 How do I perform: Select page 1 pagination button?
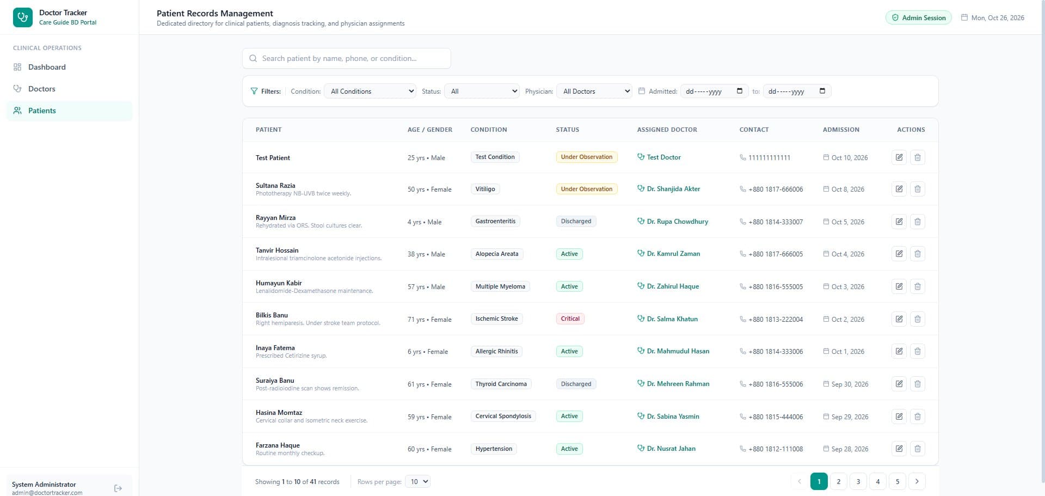click(x=819, y=481)
